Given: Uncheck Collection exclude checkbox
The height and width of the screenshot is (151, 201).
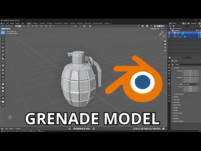Looking at the screenshot, I should (197, 31).
